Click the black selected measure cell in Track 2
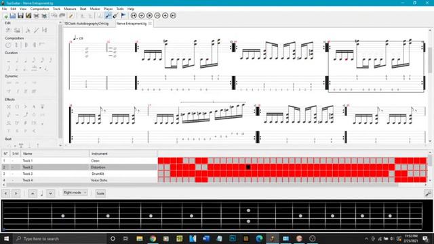Screen dimensions: 434x244 click(x=248, y=167)
